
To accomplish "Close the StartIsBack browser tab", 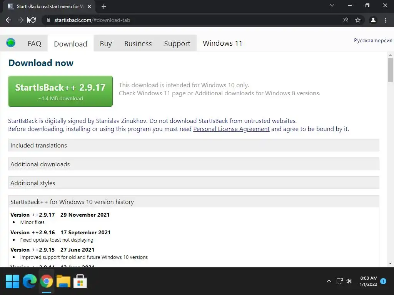I will [x=89, y=7].
